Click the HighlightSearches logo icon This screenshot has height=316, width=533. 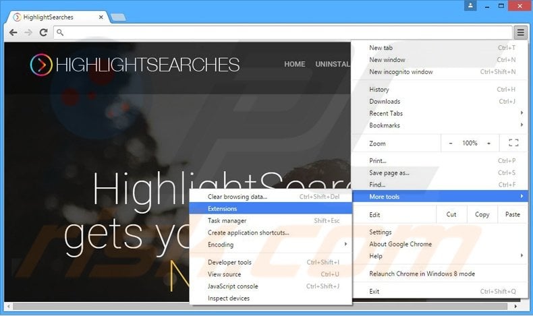pos(41,65)
